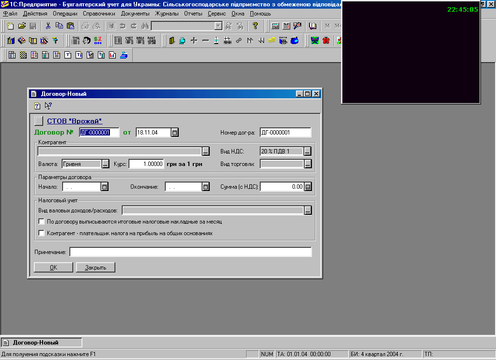Click the DK magic wand icon
This screenshot has width=496, height=360.
(x=44, y=41)
